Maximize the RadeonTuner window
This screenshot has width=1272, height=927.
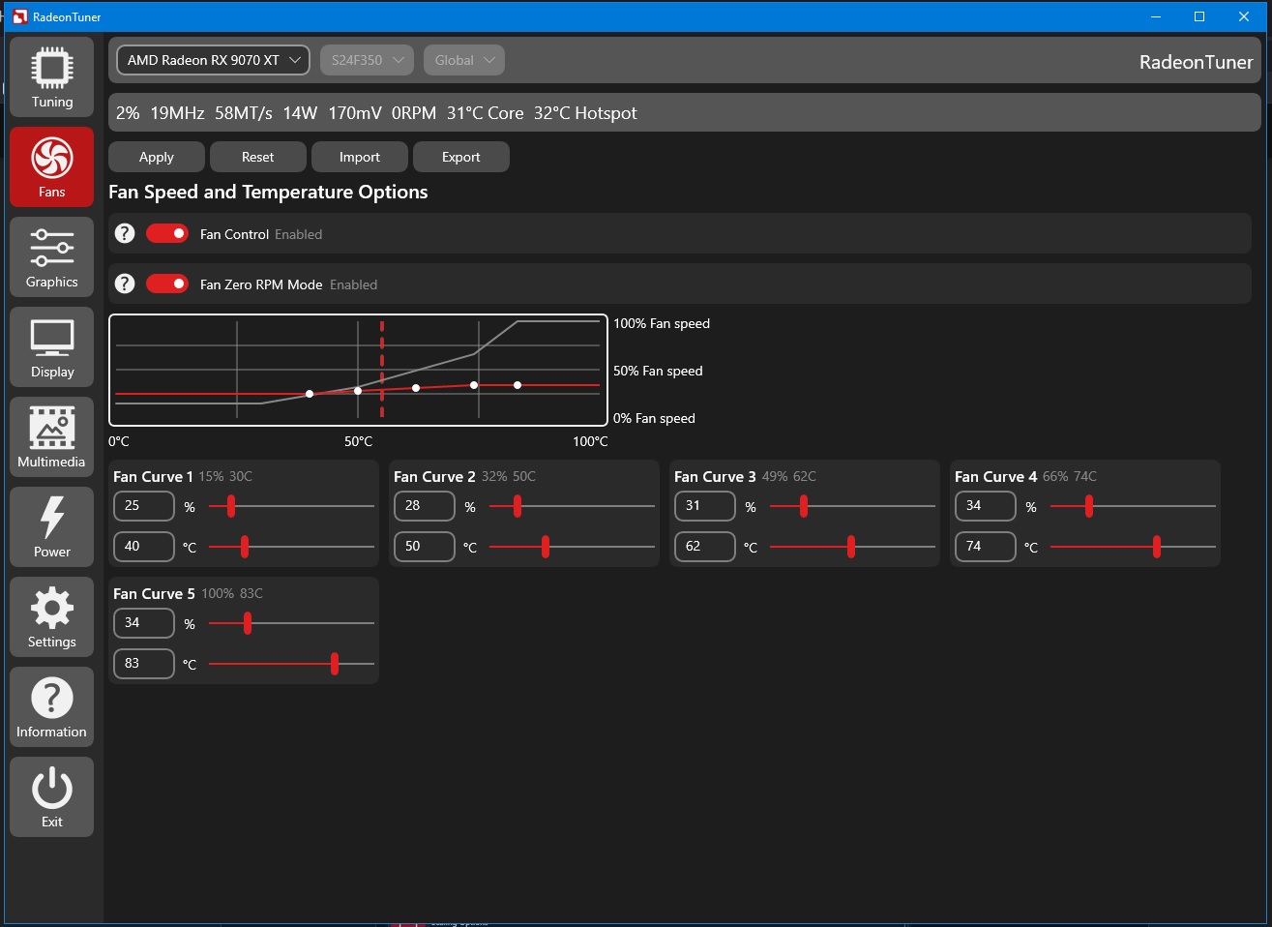point(1199,16)
